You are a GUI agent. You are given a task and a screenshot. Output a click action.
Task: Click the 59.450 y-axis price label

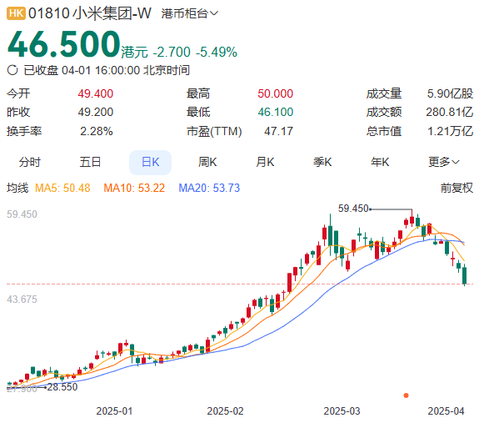[22, 214]
